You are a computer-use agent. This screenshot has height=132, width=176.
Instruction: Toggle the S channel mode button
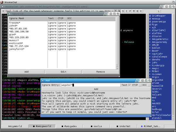[123, 11]
